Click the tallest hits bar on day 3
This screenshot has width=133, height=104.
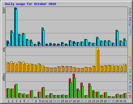pyautogui.click(x=15, y=27)
